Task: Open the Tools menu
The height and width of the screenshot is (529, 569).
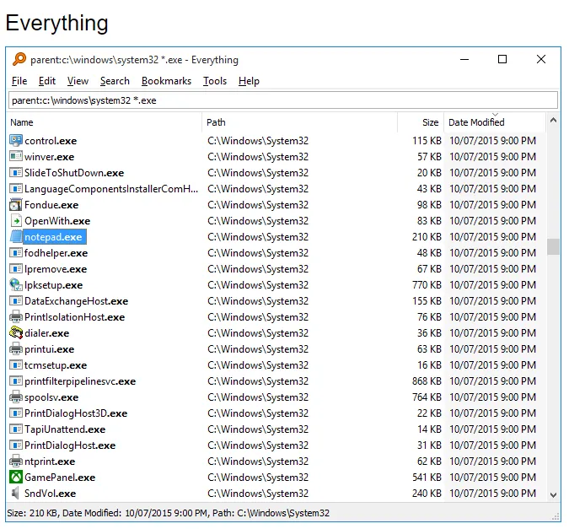Action: pos(215,81)
